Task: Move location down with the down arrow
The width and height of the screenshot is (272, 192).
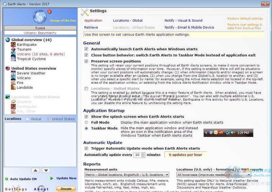Action: click(46, 171)
